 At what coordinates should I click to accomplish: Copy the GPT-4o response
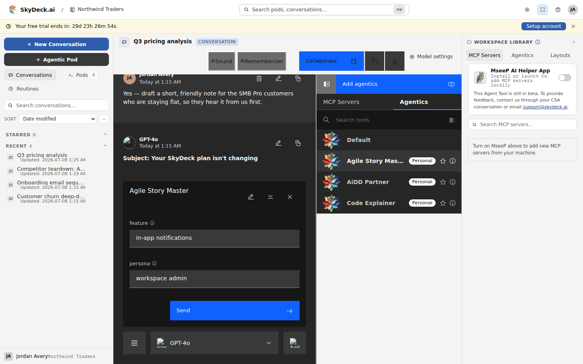[298, 143]
